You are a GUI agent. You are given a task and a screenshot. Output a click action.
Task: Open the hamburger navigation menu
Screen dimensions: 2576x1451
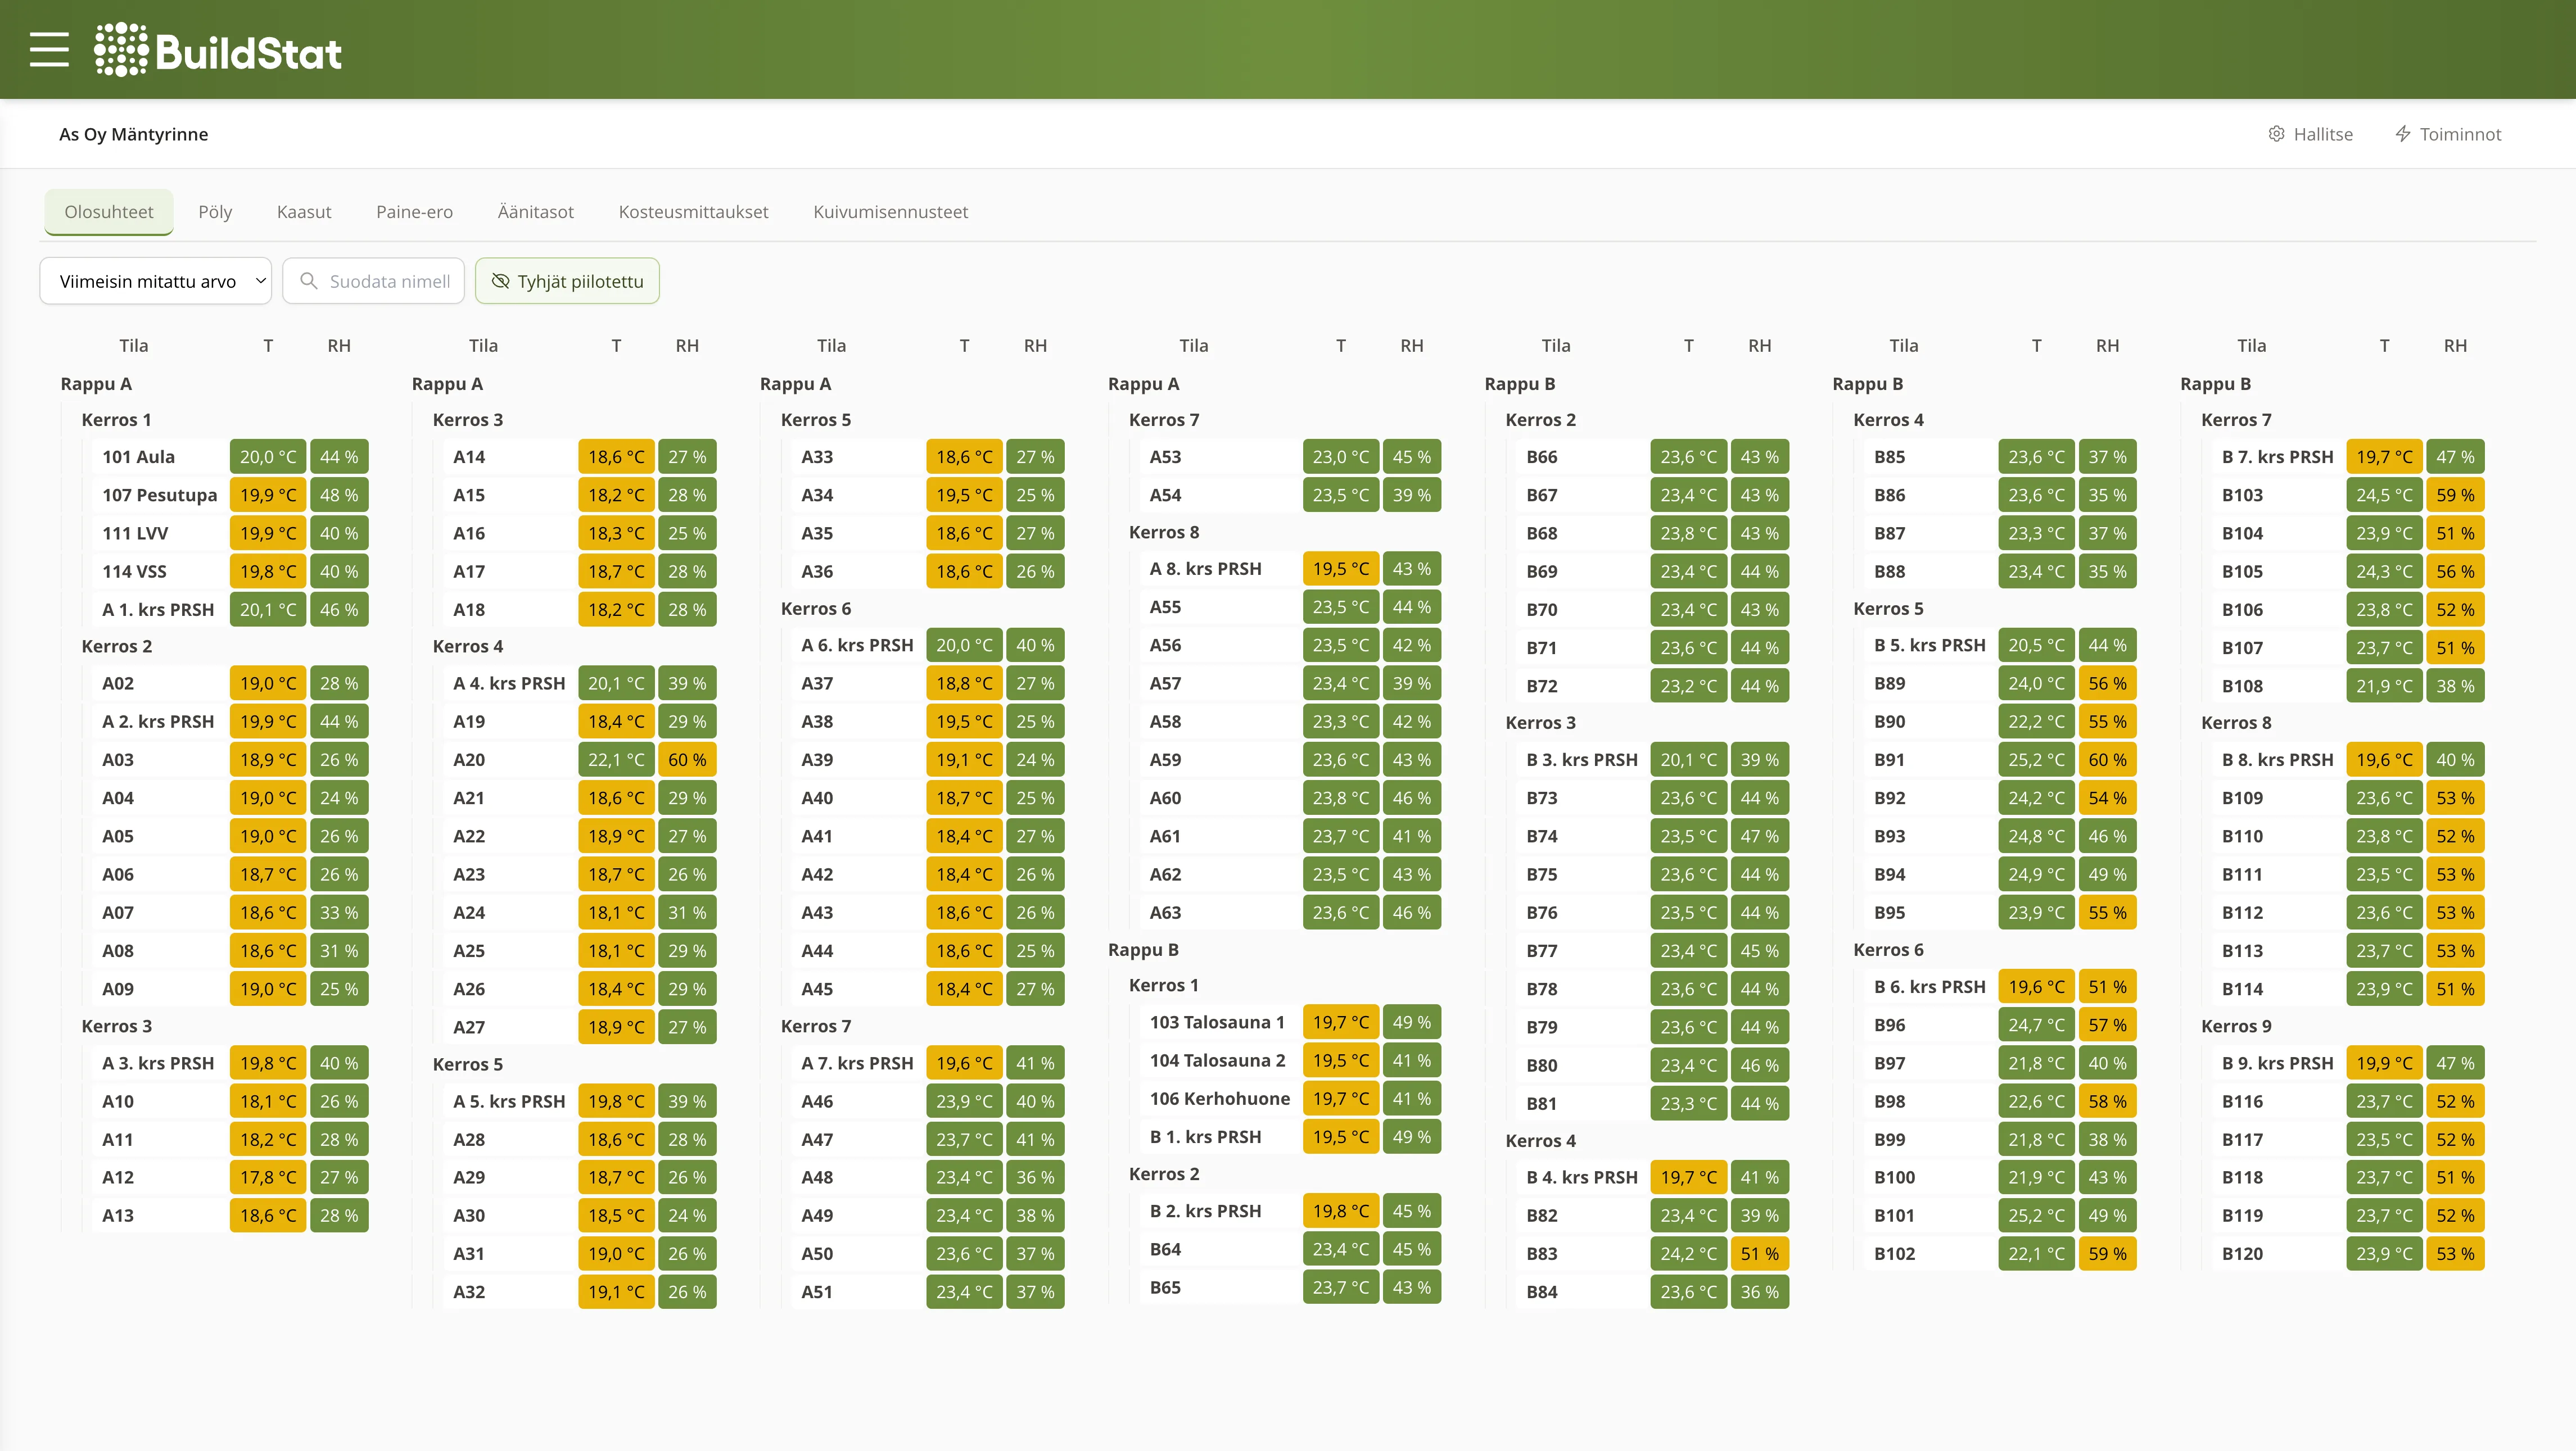click(x=49, y=49)
